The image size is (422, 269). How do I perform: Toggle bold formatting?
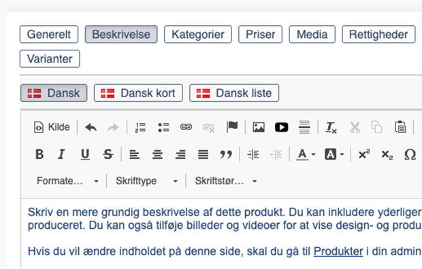[39, 154]
